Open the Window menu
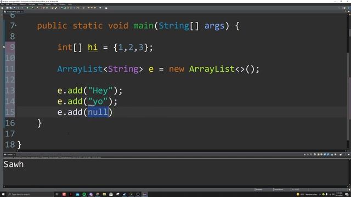 (62, 4)
